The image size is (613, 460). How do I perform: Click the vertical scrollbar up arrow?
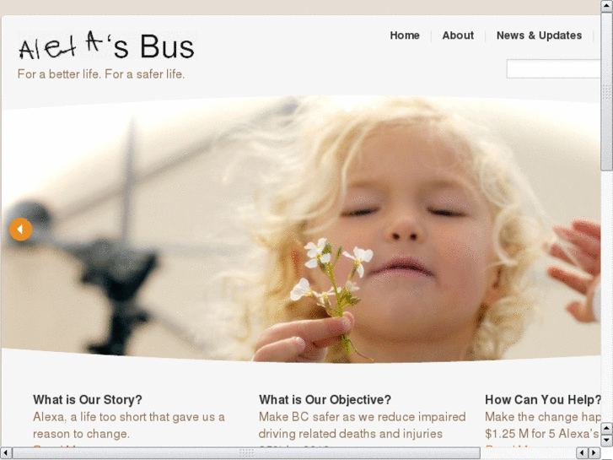[x=606, y=6]
